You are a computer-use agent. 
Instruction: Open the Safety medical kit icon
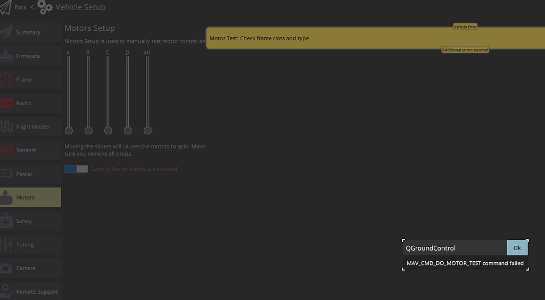pos(6,221)
